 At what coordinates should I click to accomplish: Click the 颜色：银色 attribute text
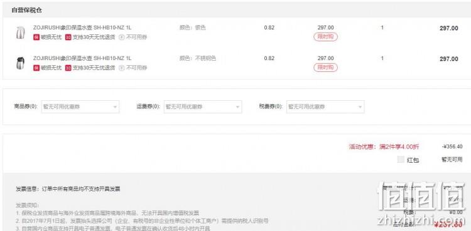pos(193,28)
